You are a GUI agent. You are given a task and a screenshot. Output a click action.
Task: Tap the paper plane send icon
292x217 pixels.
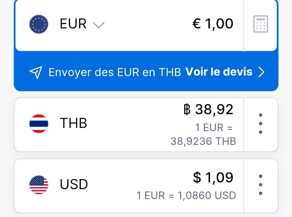(x=36, y=72)
